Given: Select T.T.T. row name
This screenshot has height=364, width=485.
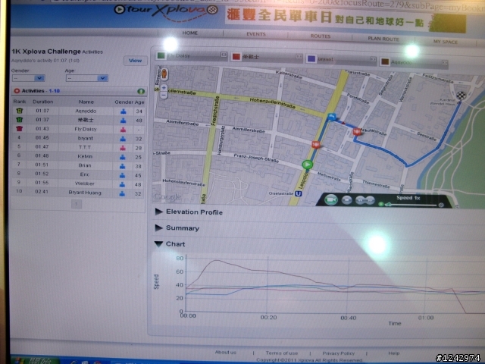Looking at the screenshot, I should [x=85, y=147].
